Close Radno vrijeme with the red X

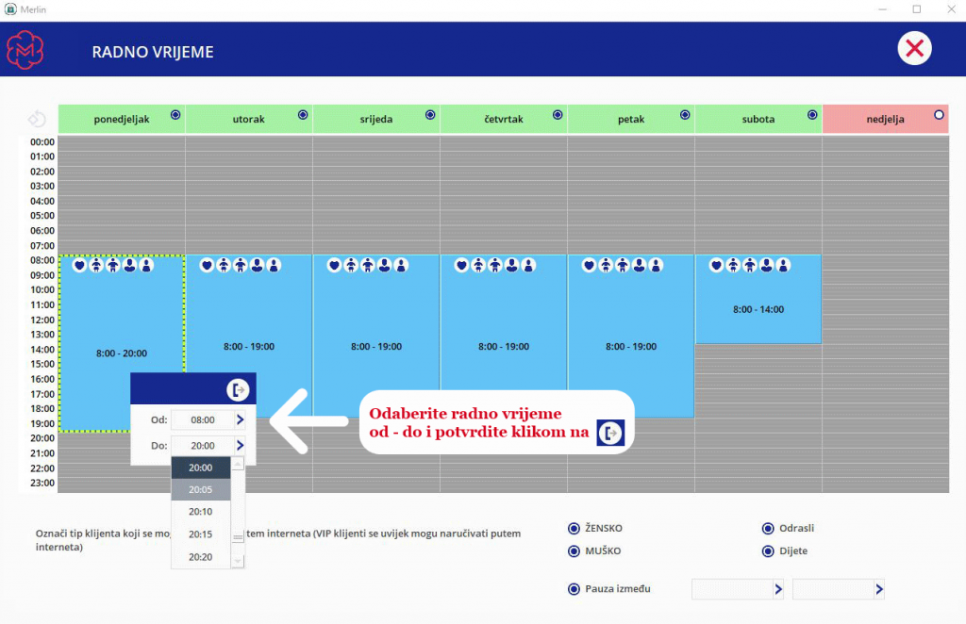914,48
